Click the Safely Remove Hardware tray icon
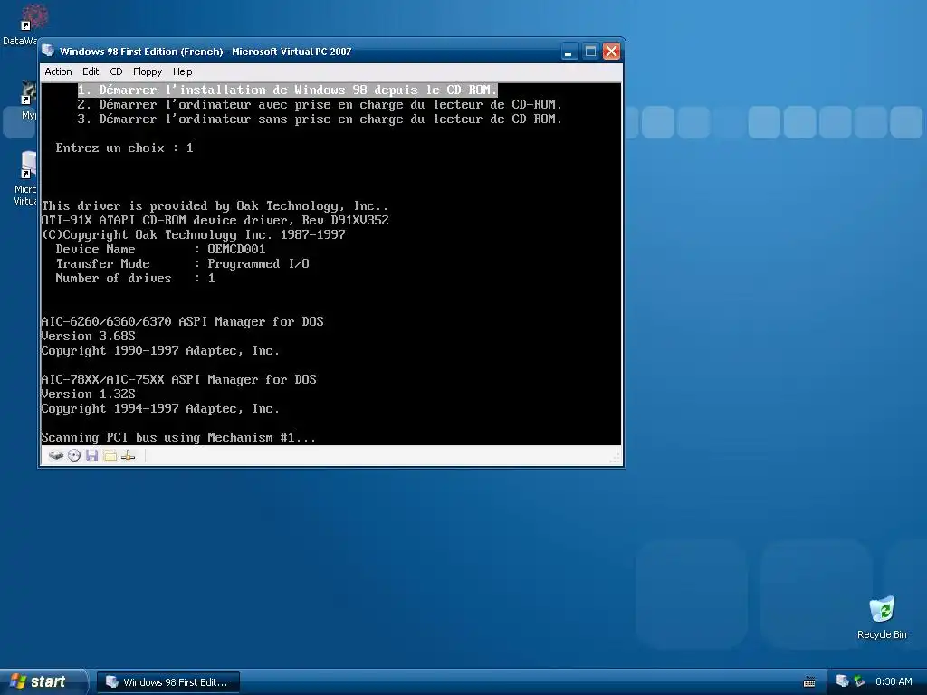 tap(859, 682)
